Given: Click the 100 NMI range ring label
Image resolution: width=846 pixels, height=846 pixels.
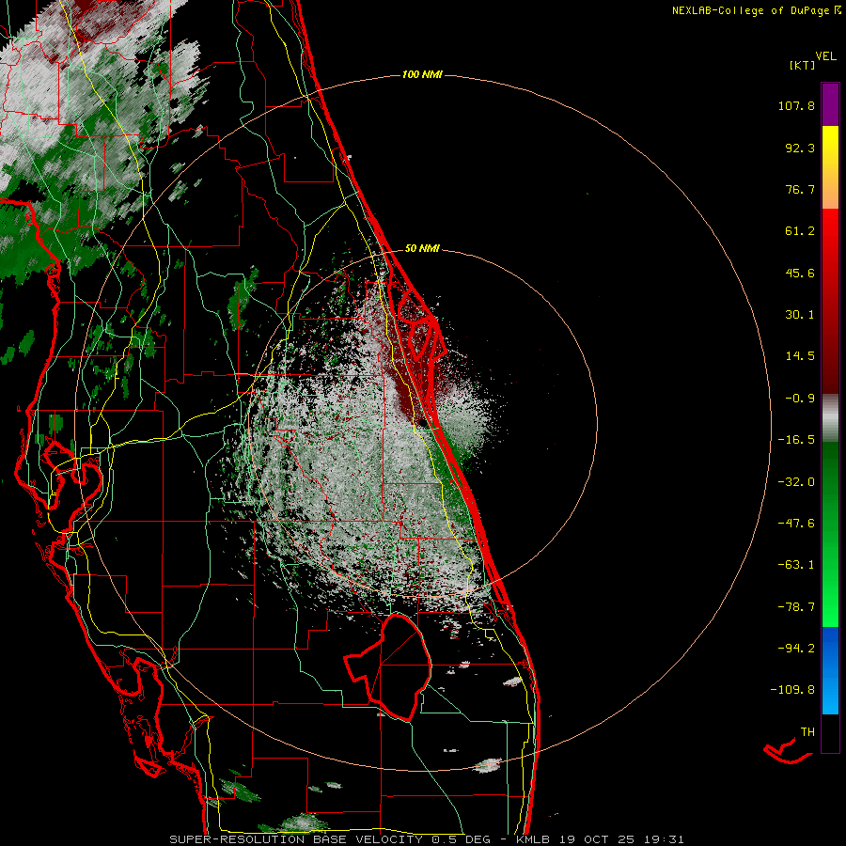Looking at the screenshot, I should (x=422, y=74).
